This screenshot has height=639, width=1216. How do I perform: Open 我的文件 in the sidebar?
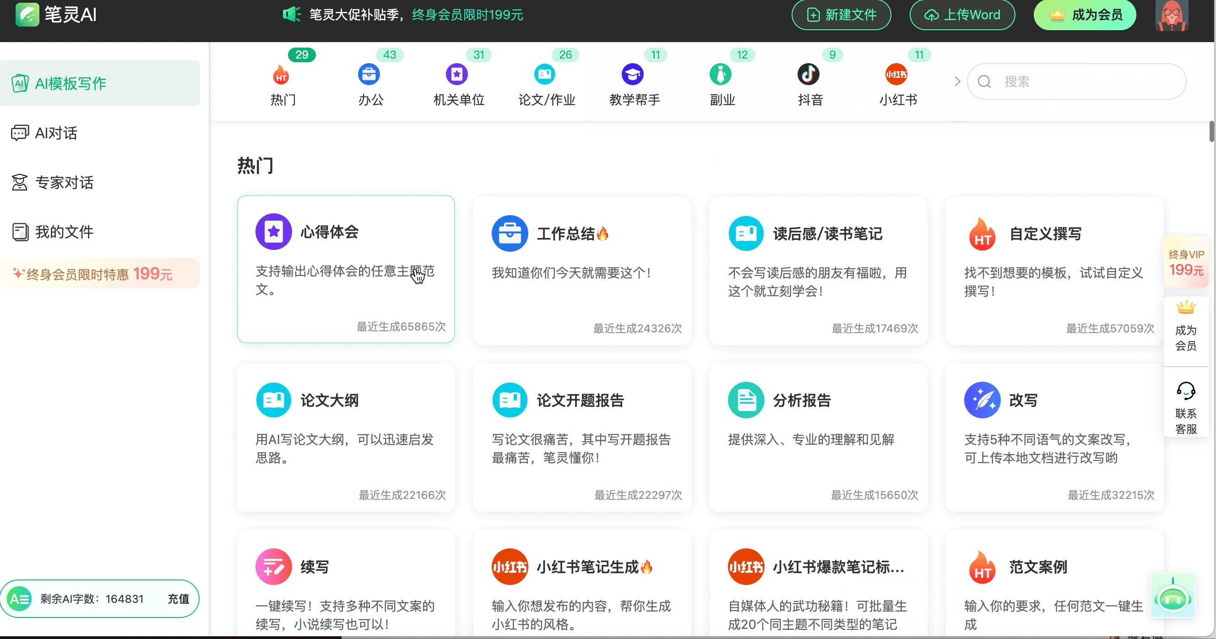tap(19, 232)
